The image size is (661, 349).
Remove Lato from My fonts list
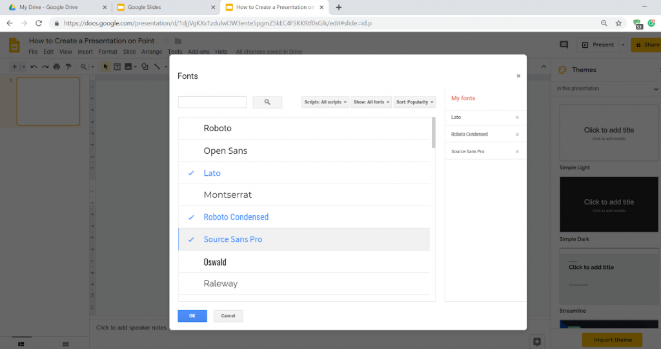(517, 118)
